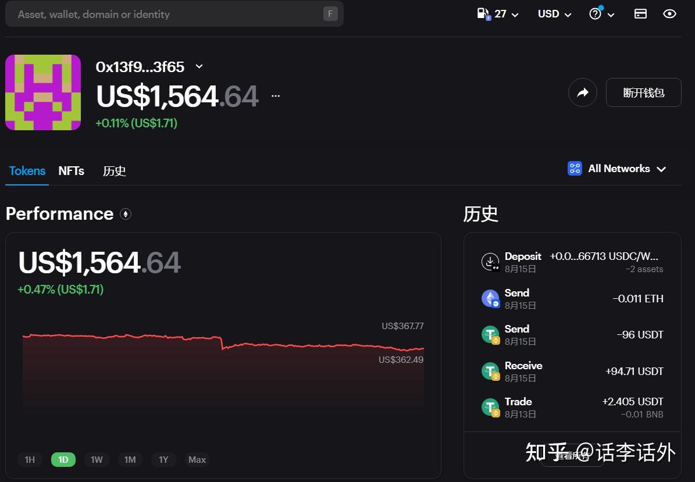Screen dimensions: 695x482
Task: Click the share arrow icon
Action: point(582,92)
